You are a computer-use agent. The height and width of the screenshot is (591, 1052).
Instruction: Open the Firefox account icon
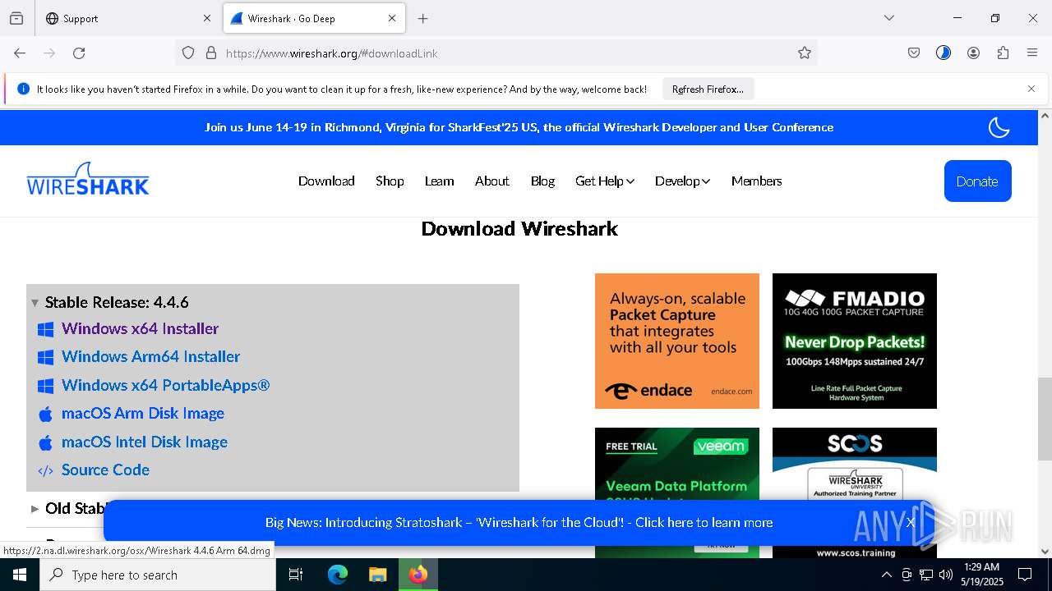[973, 53]
